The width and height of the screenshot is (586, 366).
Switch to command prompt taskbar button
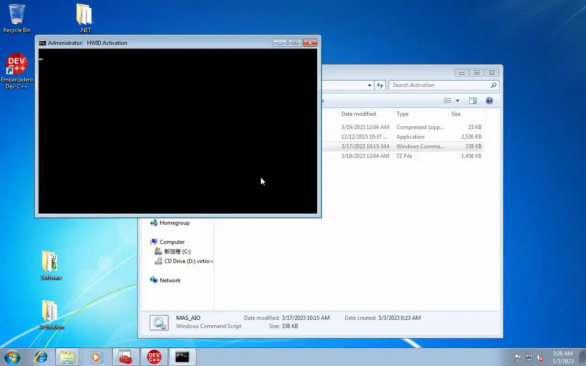[182, 357]
